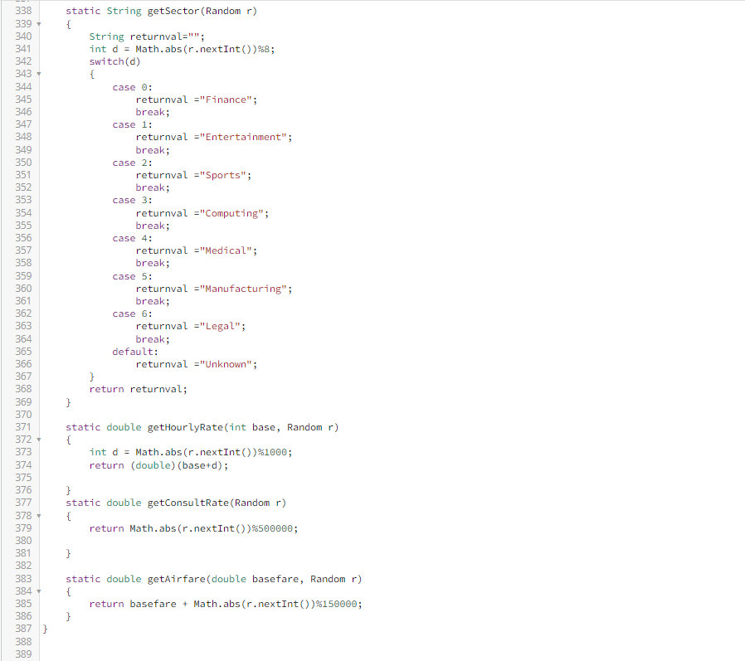Collapse the getConsultRate method body
The width and height of the screenshot is (745, 661).
(x=37, y=515)
